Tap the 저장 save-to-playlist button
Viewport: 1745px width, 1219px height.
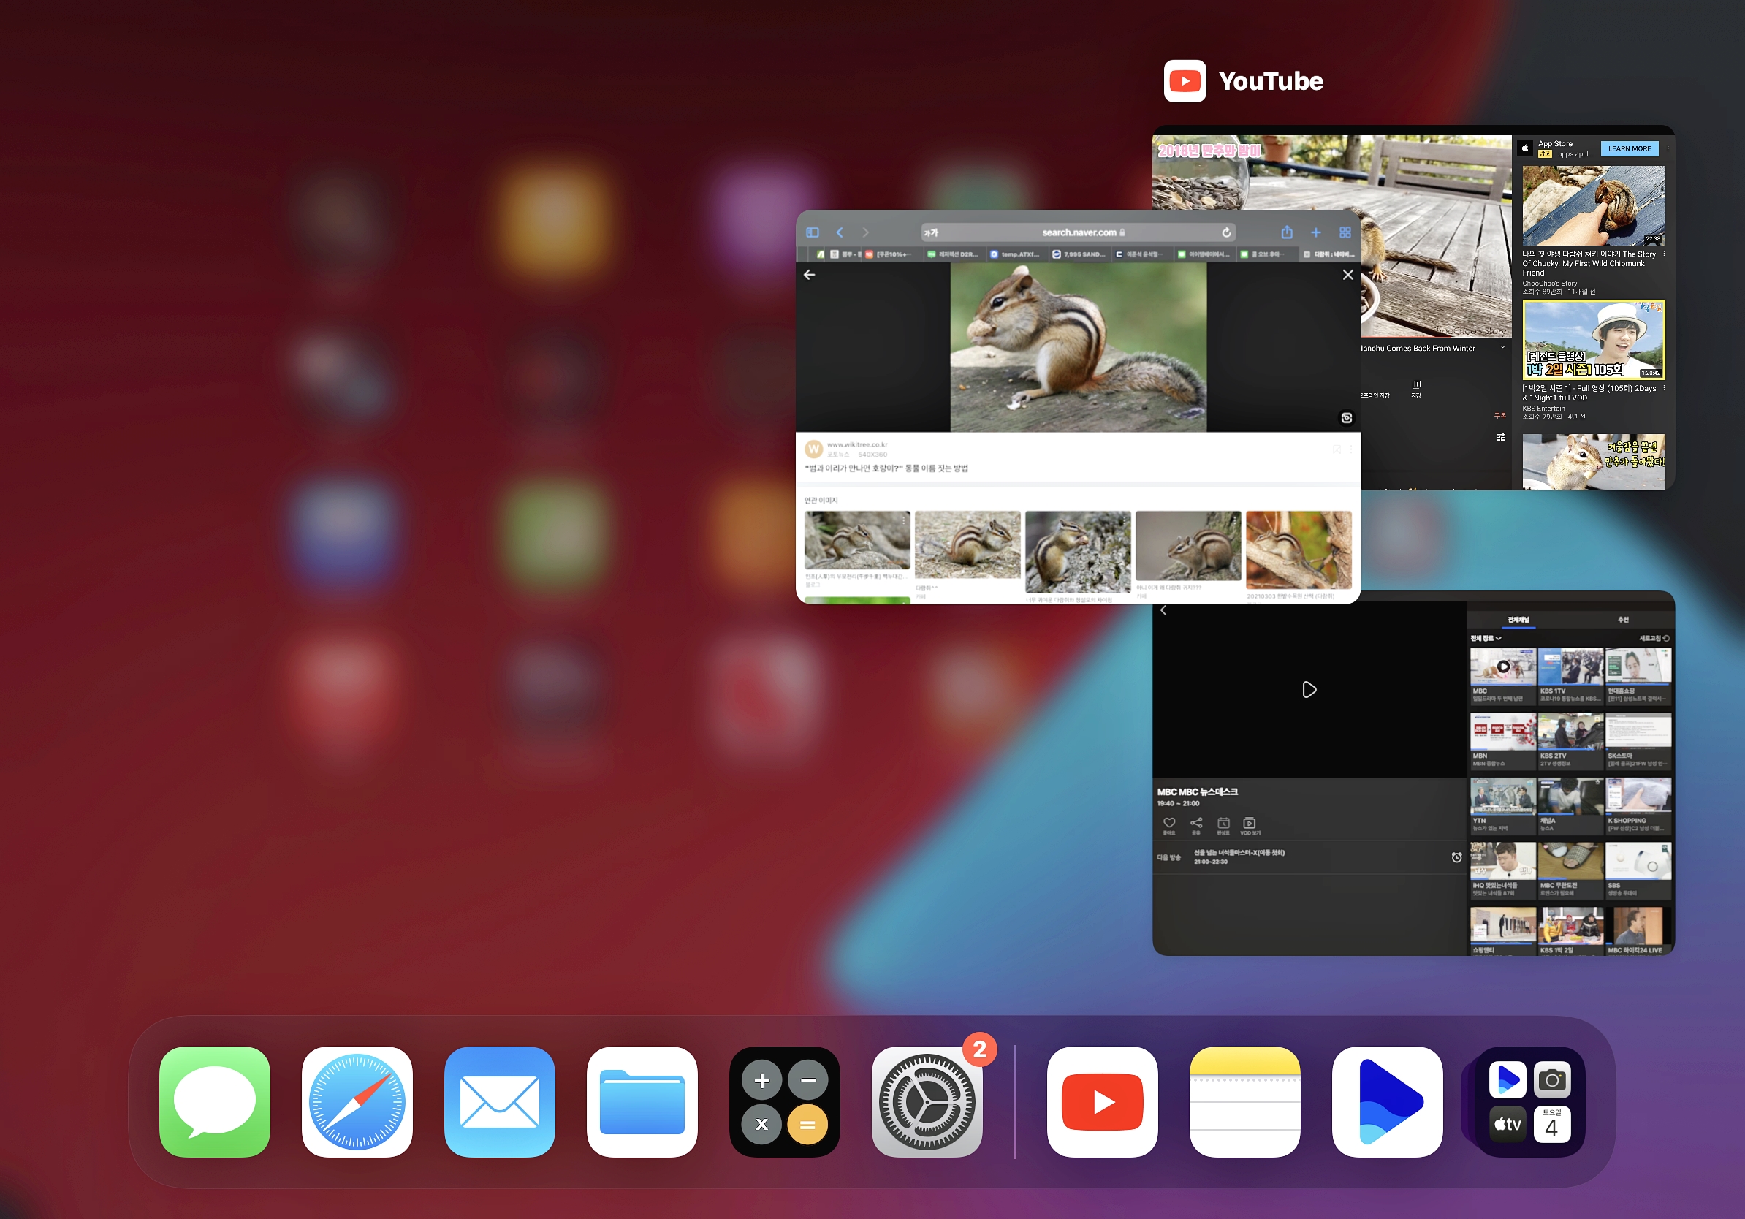(1416, 390)
